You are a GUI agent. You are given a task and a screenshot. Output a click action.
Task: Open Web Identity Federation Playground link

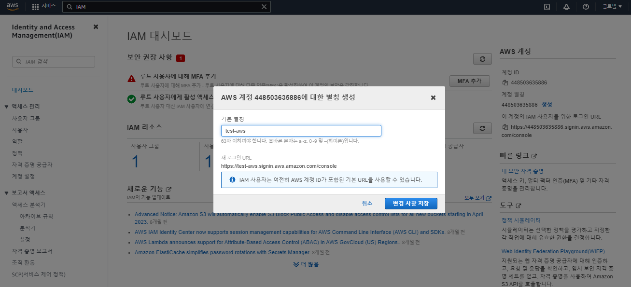(553, 251)
